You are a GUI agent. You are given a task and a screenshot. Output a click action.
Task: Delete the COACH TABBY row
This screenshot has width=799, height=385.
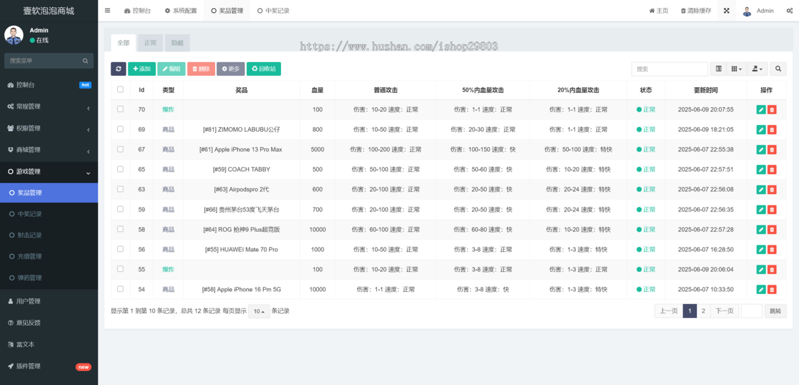(772, 170)
